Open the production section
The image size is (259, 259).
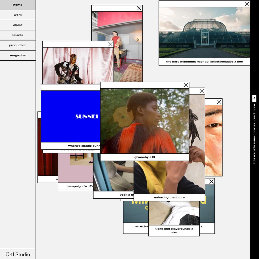pos(18,45)
